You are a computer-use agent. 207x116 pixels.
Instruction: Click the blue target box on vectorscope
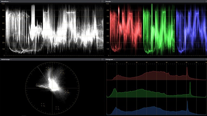pyautogui.click(x=67, y=91)
